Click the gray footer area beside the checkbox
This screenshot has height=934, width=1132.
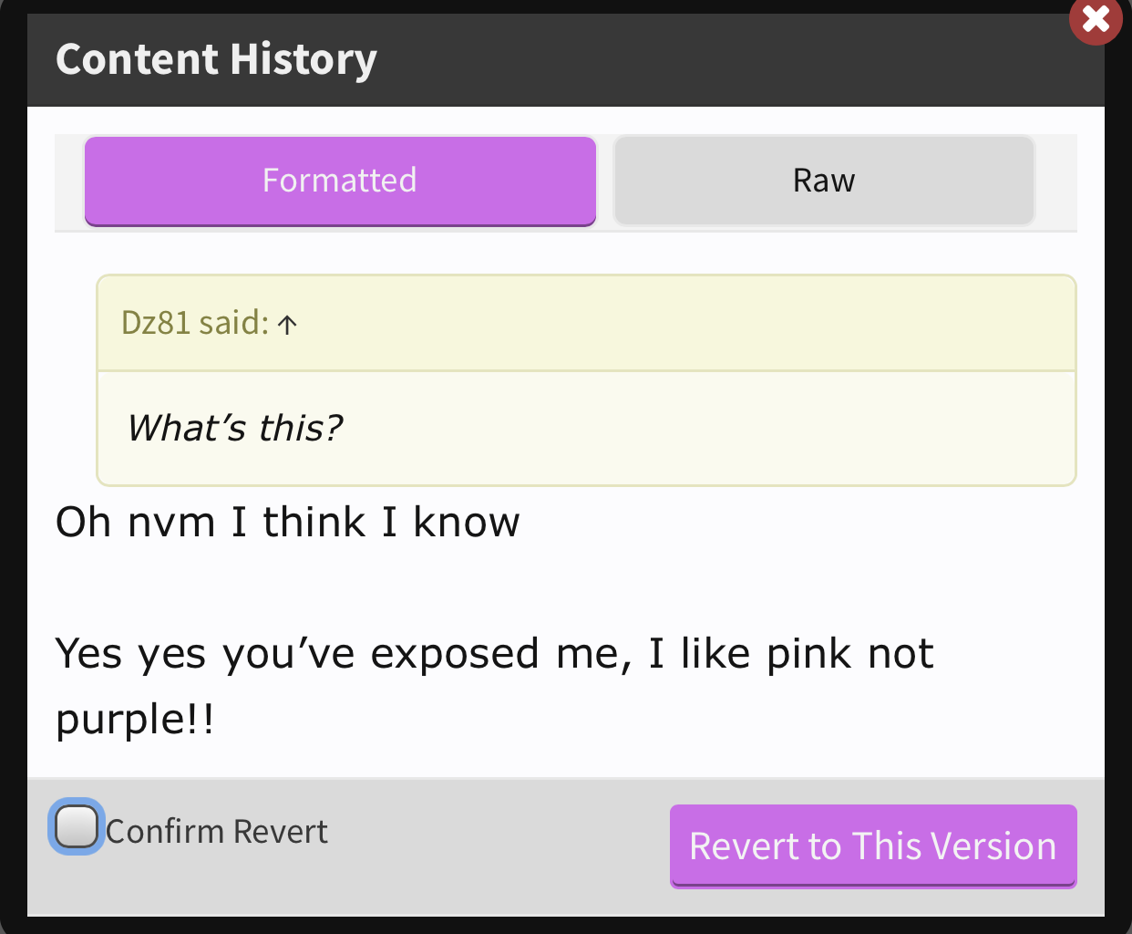(x=497, y=846)
